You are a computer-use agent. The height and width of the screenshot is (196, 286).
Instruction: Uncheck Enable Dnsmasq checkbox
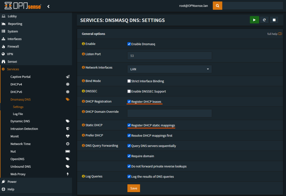[129, 44]
